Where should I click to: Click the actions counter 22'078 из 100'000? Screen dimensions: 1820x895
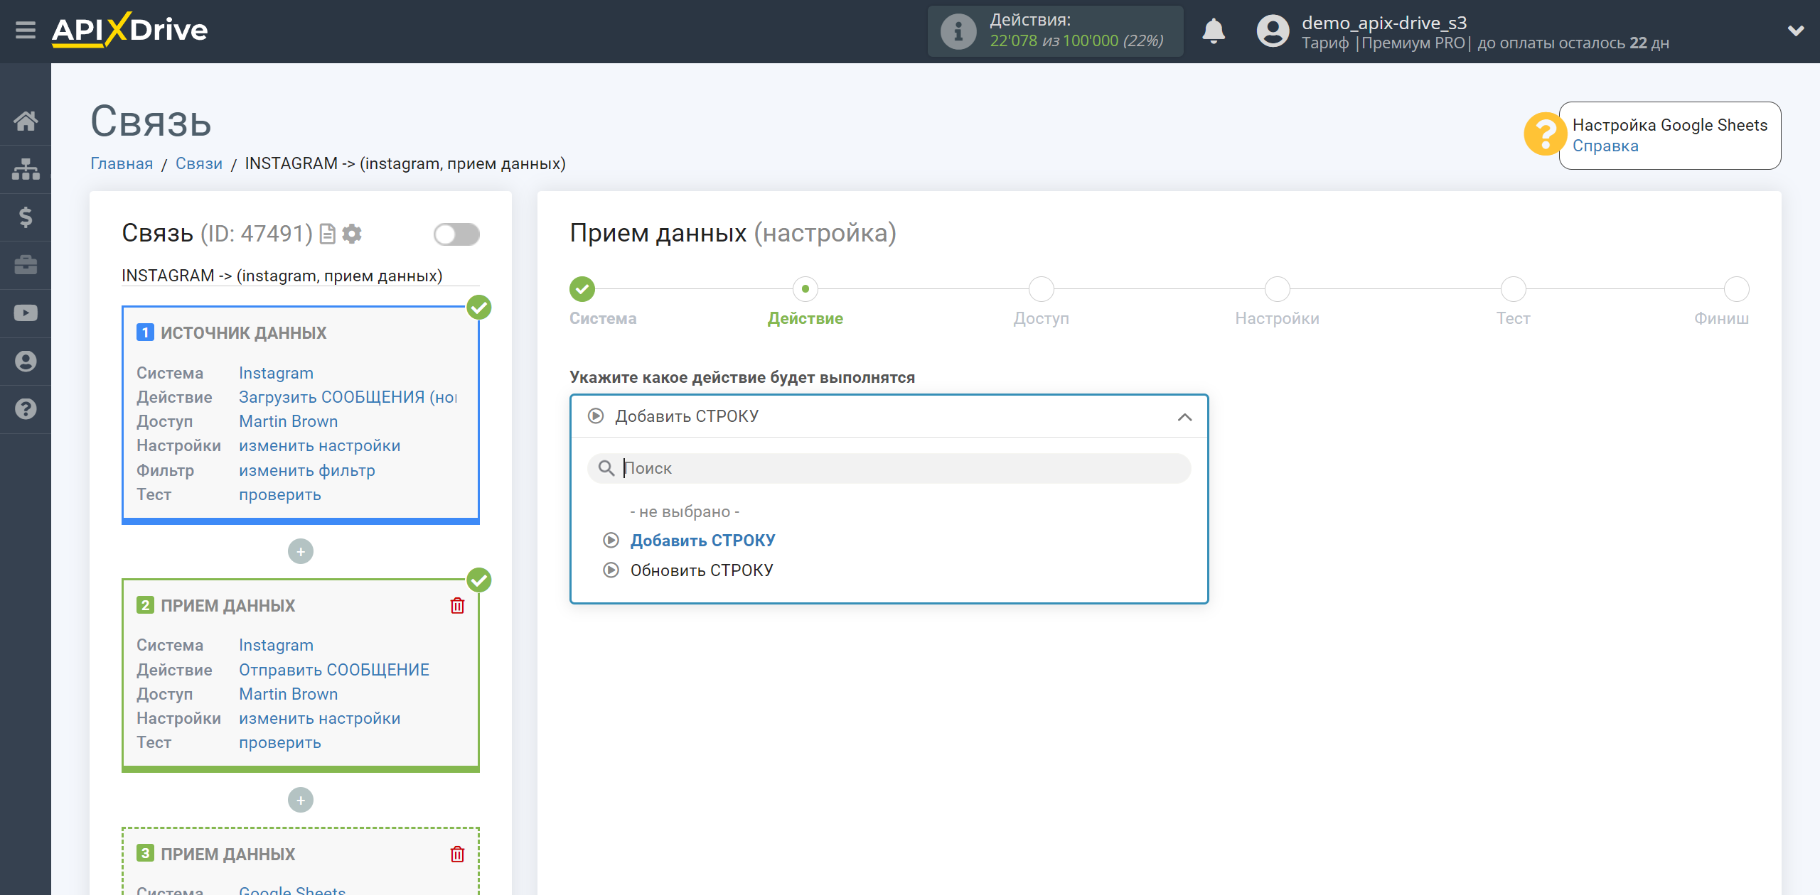pyautogui.click(x=1076, y=42)
